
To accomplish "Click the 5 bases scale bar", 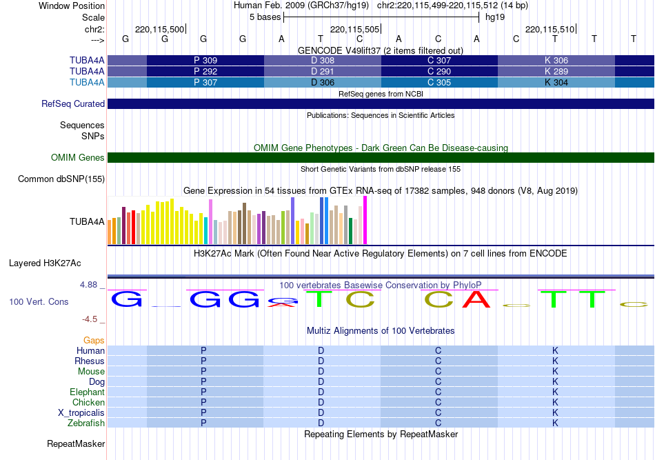I will [381, 17].
